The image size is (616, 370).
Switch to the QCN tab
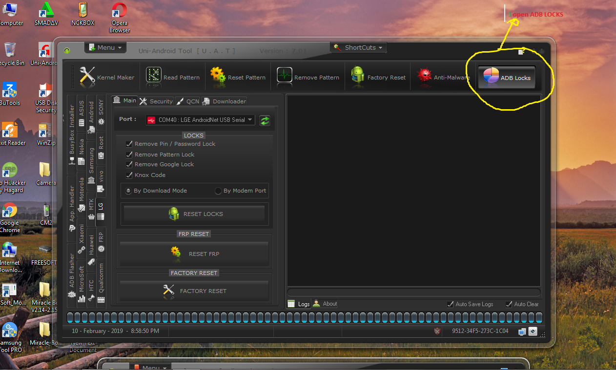point(187,101)
